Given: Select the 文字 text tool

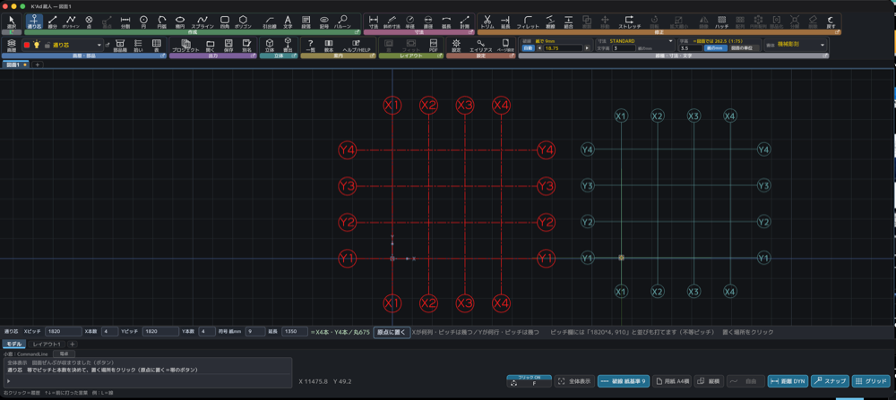Looking at the screenshot, I should click(x=288, y=21).
